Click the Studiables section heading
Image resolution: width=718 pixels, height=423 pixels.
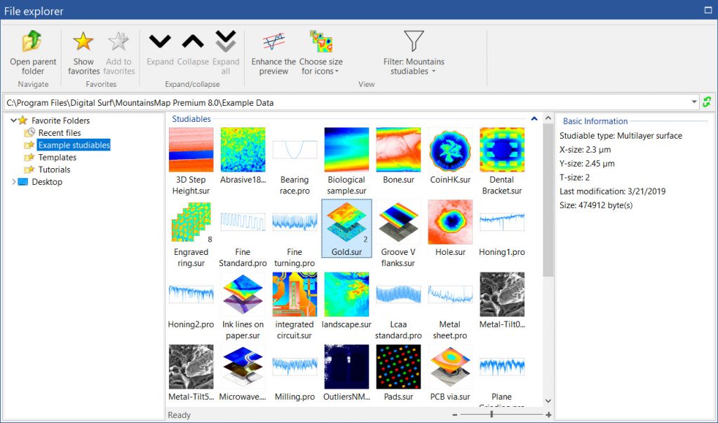click(x=191, y=119)
